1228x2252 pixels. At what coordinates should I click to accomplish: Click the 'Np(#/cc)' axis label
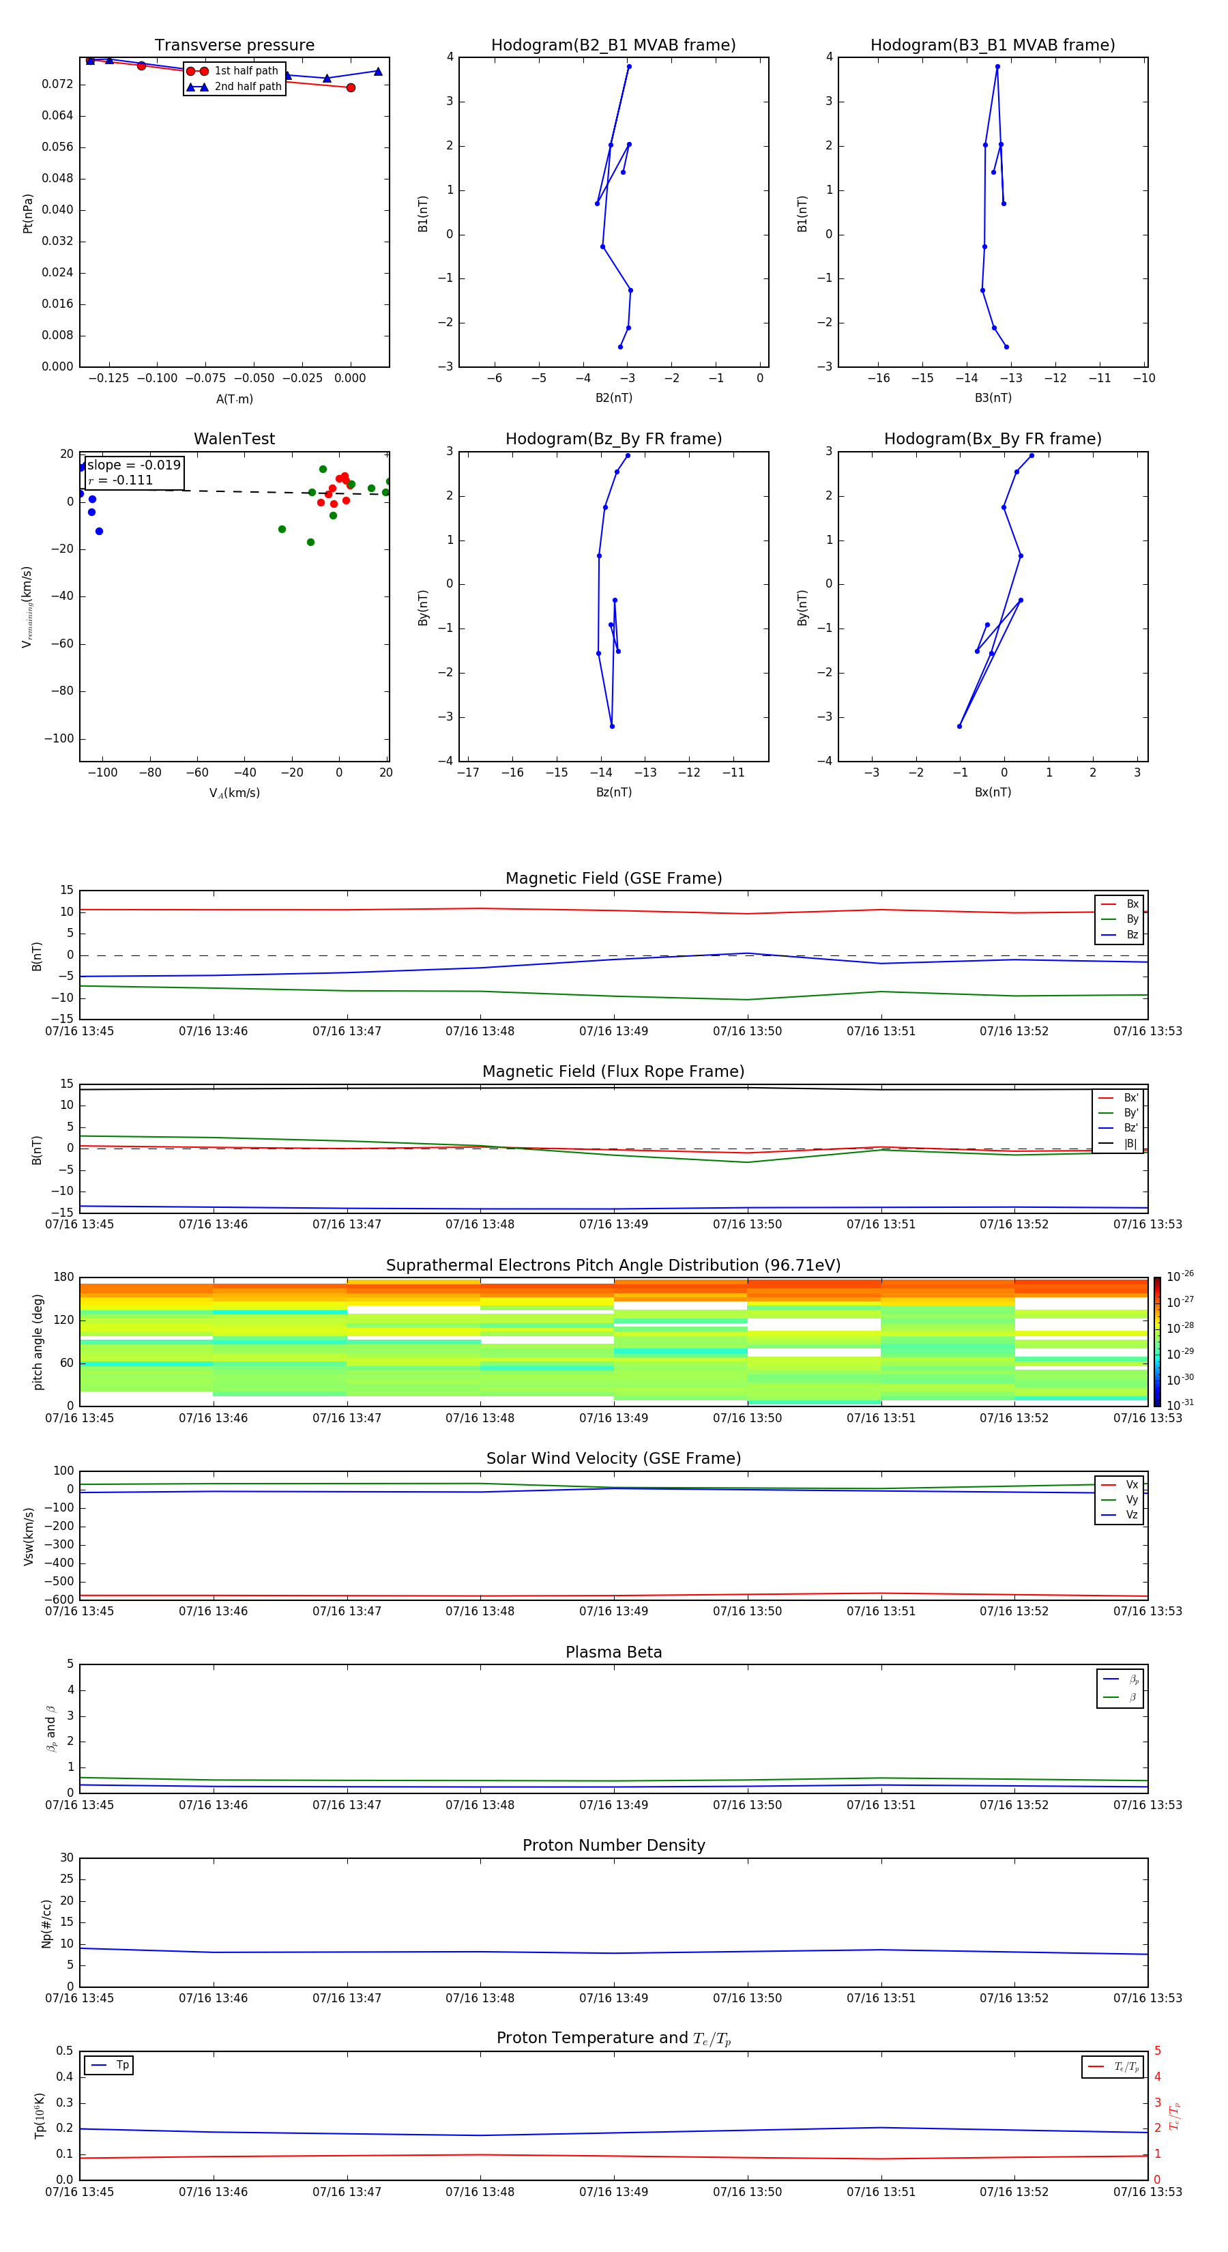(x=46, y=1923)
